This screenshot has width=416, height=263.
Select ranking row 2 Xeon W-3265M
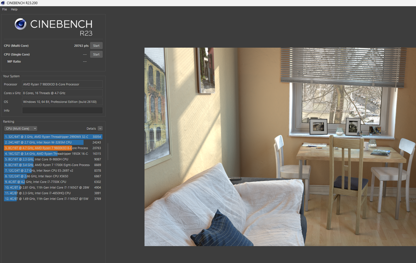53,142
